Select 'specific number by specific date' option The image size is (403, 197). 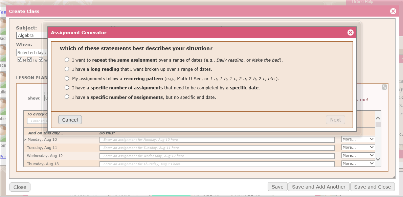click(67, 87)
